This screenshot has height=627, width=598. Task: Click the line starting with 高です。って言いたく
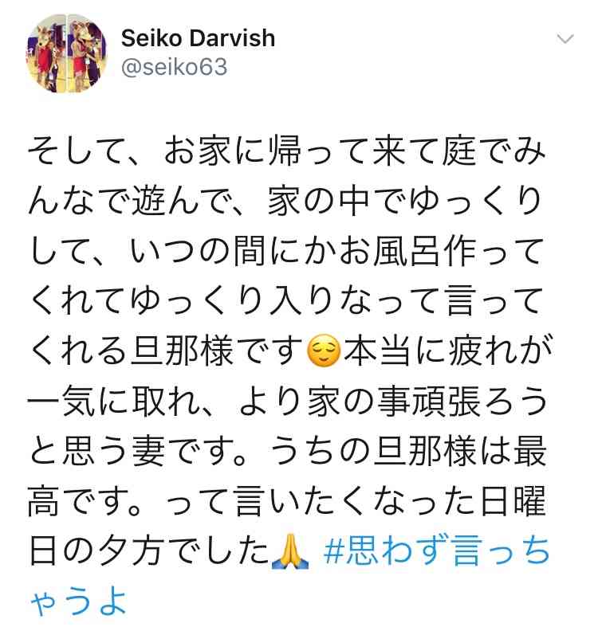[287, 501]
